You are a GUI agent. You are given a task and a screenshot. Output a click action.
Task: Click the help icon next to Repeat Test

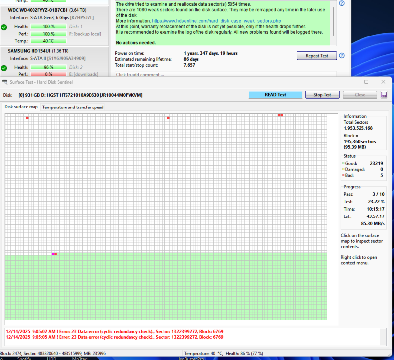tap(342, 56)
